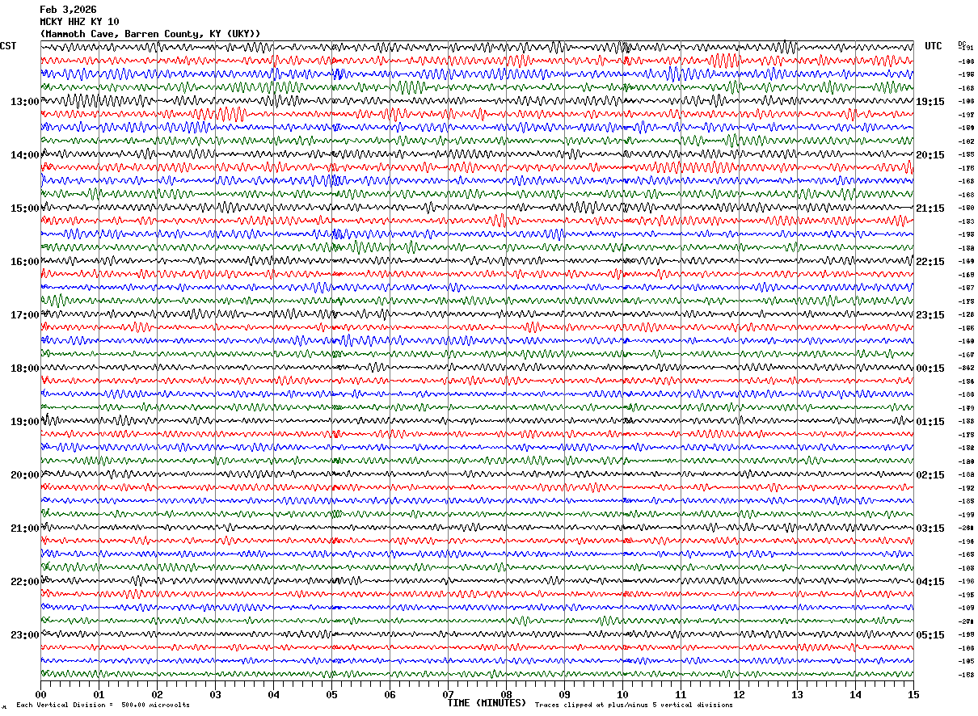Click the 21:15 UTC time label
This screenshot has width=978, height=716.
click(x=930, y=208)
